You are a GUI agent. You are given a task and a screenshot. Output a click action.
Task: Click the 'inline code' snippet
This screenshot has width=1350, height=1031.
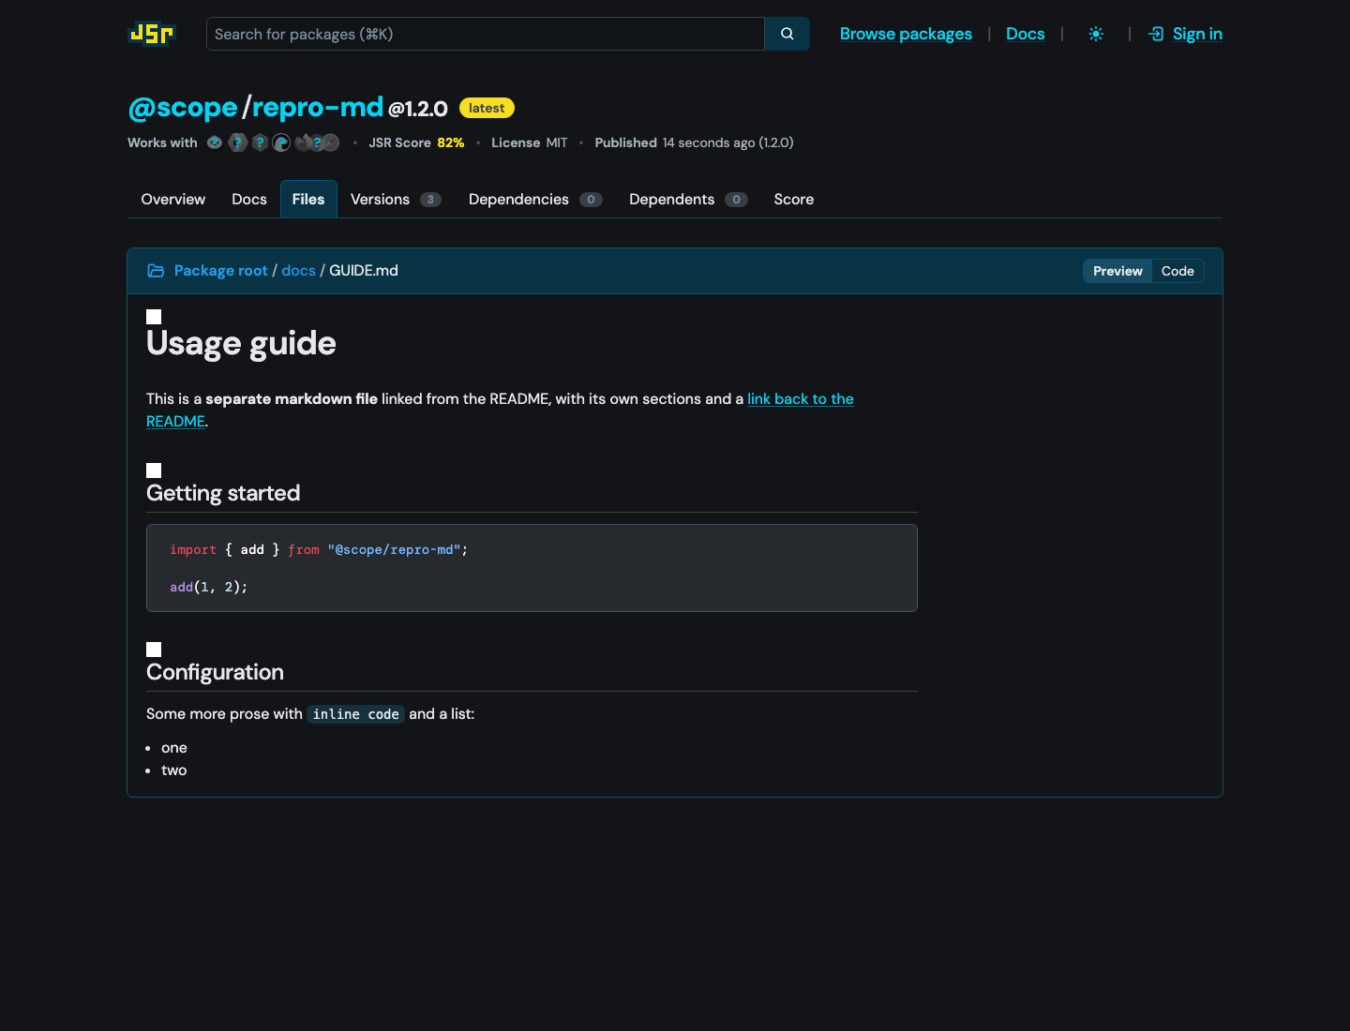pyautogui.click(x=356, y=714)
